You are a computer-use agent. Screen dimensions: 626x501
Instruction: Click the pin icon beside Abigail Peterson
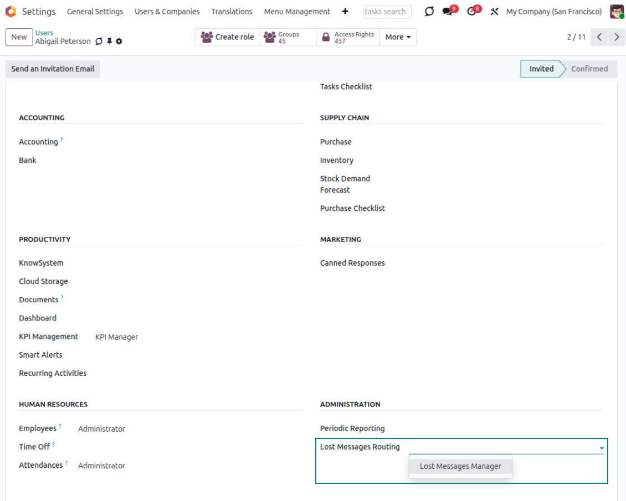(110, 42)
